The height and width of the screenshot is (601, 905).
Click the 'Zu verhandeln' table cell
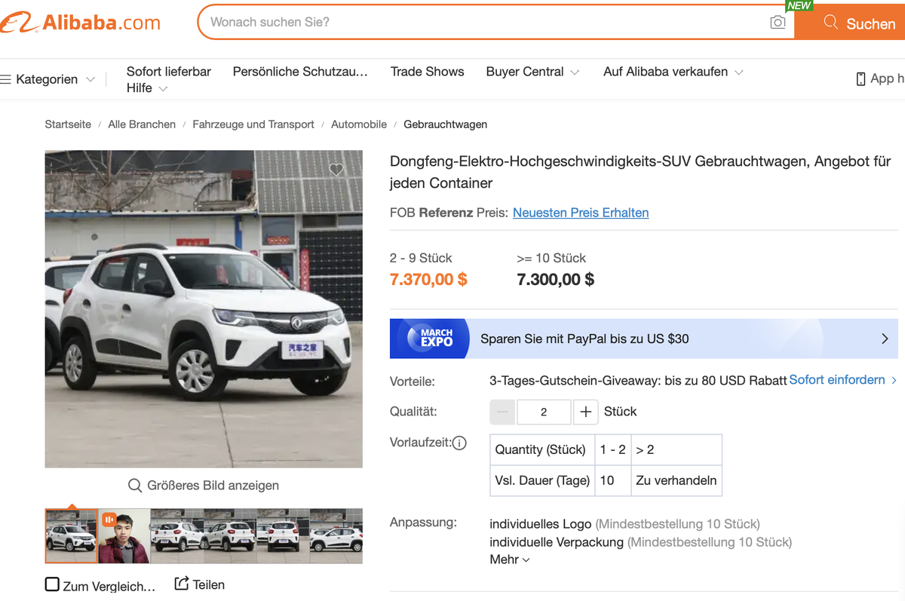pos(676,480)
